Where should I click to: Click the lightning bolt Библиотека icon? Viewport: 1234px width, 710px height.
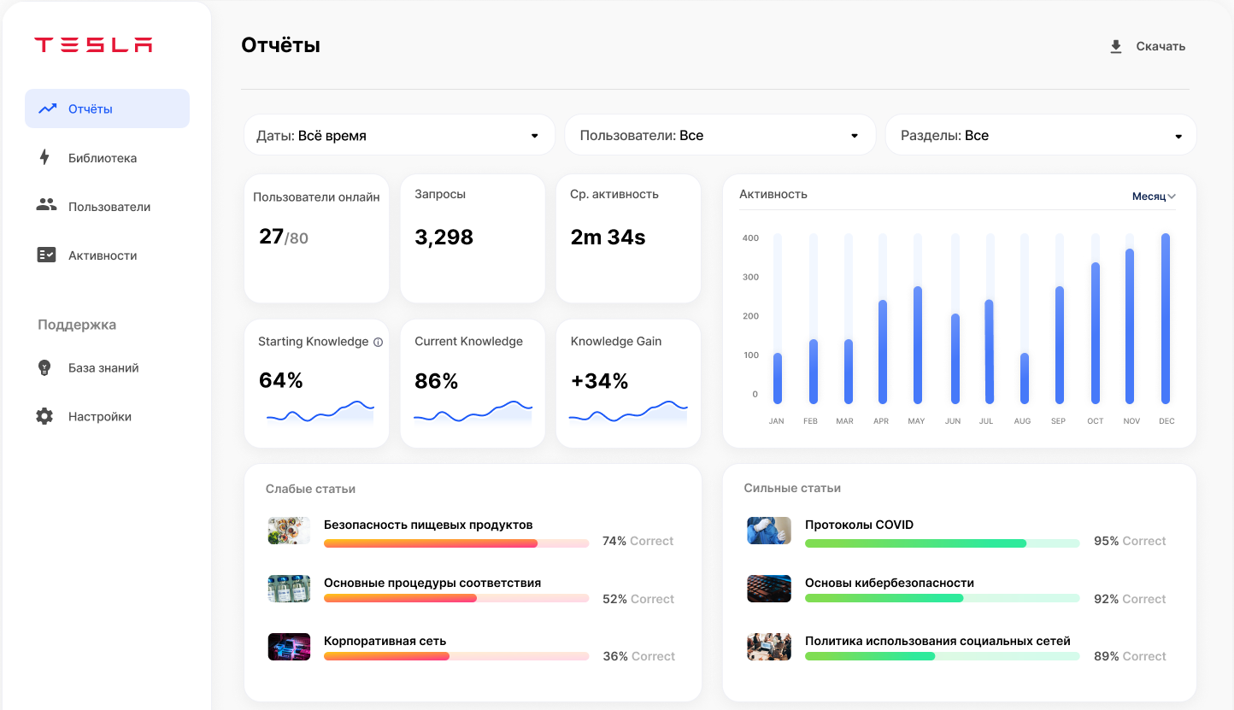coord(45,157)
